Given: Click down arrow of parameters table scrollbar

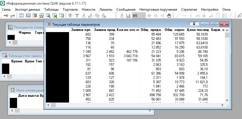Looking at the screenshot, I should click(x=227, y=100).
